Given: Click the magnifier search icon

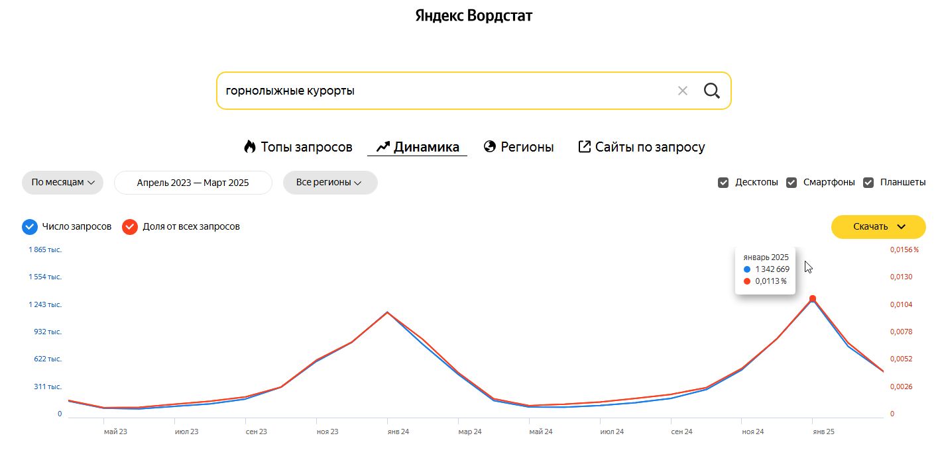Looking at the screenshot, I should tap(711, 91).
